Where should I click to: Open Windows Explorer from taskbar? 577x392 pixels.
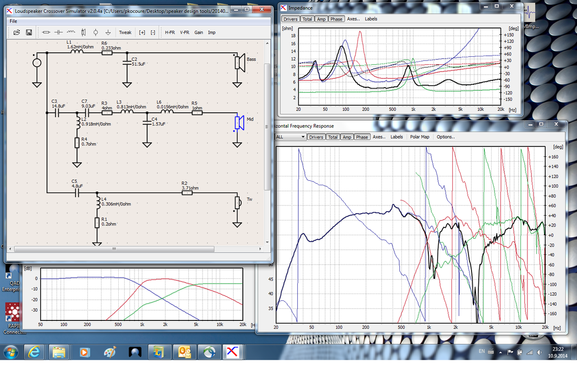click(x=59, y=352)
